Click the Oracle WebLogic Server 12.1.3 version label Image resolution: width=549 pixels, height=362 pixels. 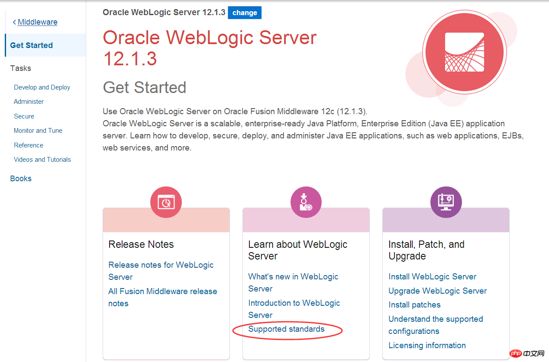[164, 13]
